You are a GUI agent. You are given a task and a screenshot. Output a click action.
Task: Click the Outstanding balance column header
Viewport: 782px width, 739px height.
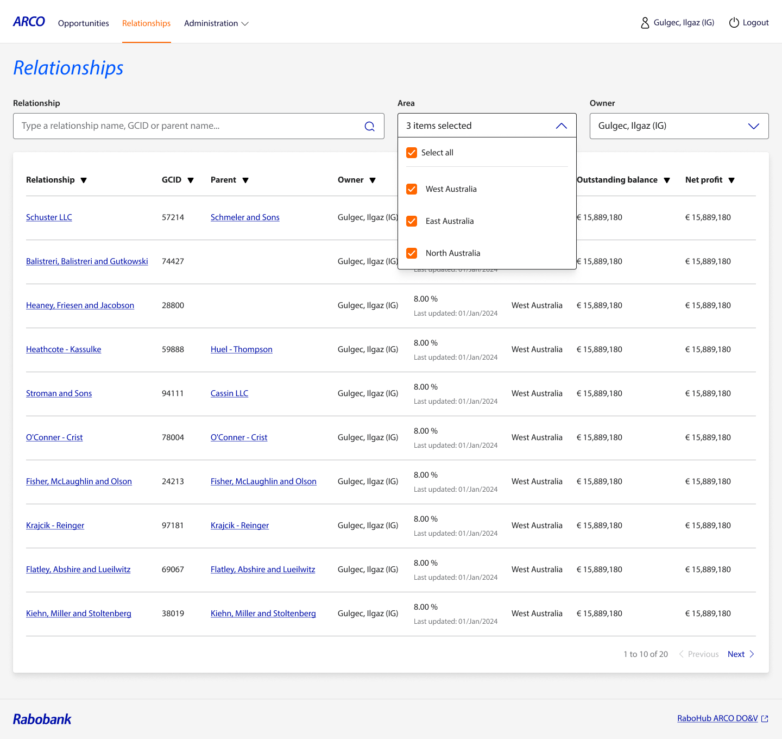[617, 180]
